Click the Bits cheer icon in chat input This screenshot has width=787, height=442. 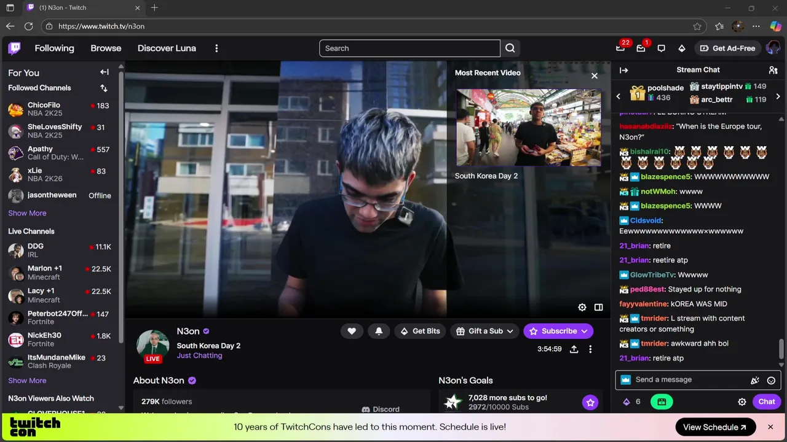tap(755, 380)
